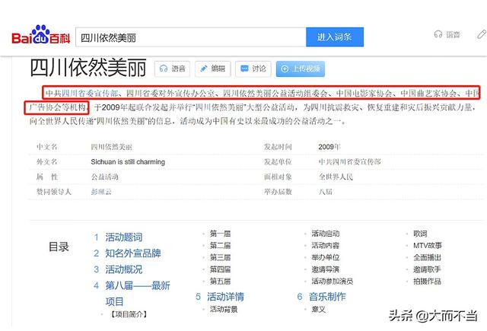Click the 目录 catalog heading
The width and height of the screenshot is (487, 331).
[59, 247]
